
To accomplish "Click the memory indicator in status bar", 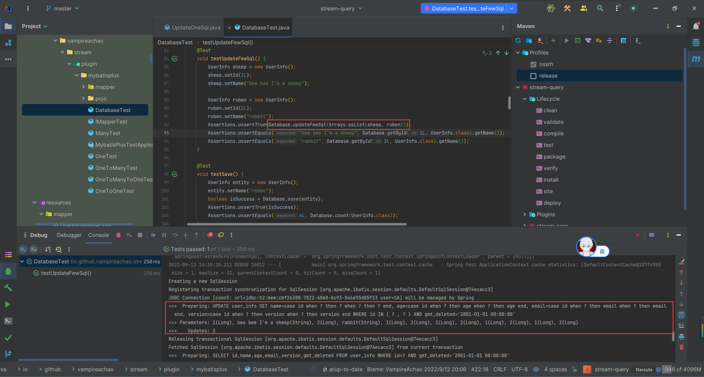I will tap(683, 369).
